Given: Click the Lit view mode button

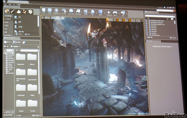Looking at the screenshot, I should click(55, 18).
